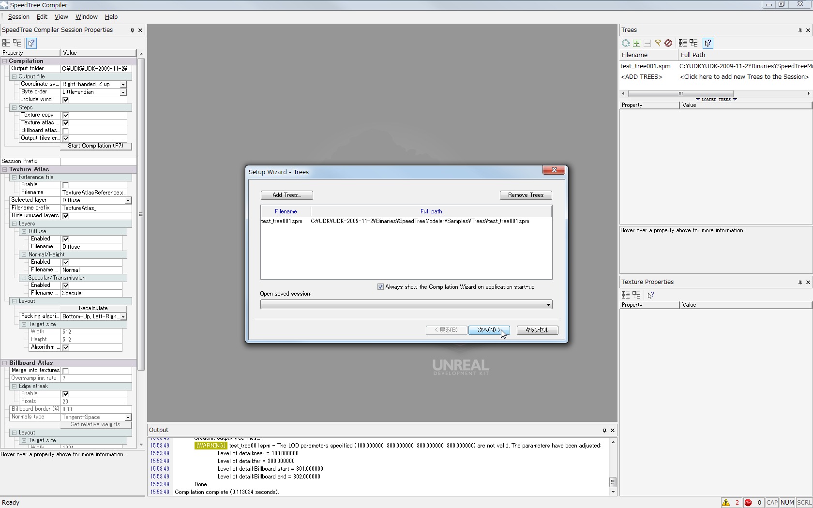Click the expand-tree icon in Trees toolbar
The image size is (813, 508).
click(693, 43)
